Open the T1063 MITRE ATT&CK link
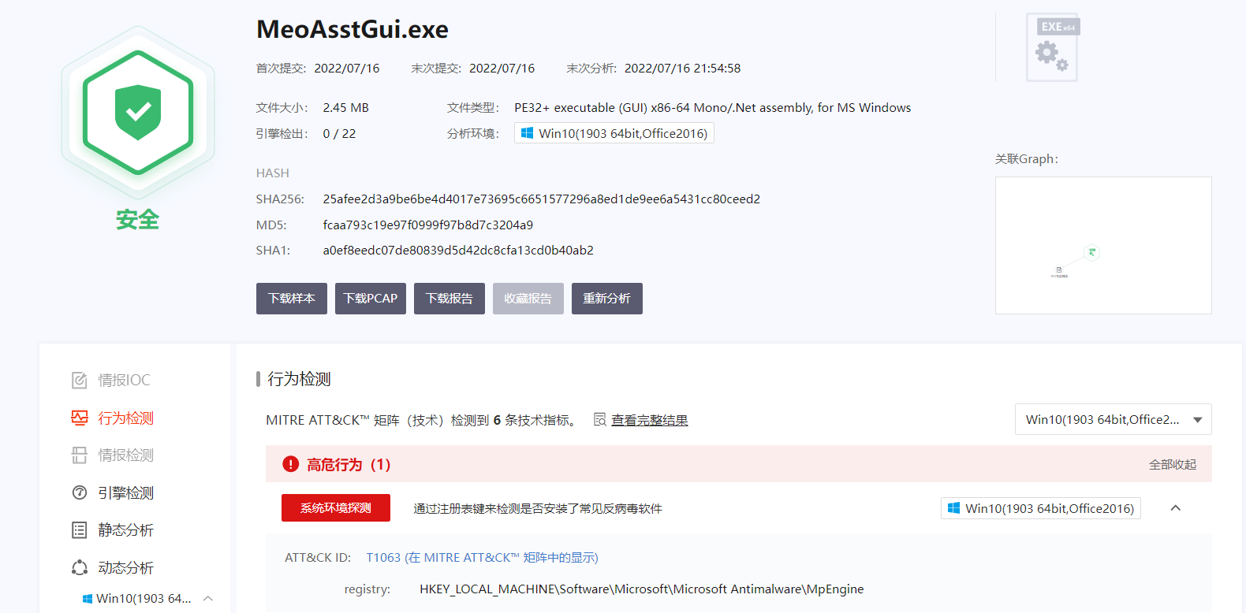This screenshot has width=1246, height=613. click(482, 558)
